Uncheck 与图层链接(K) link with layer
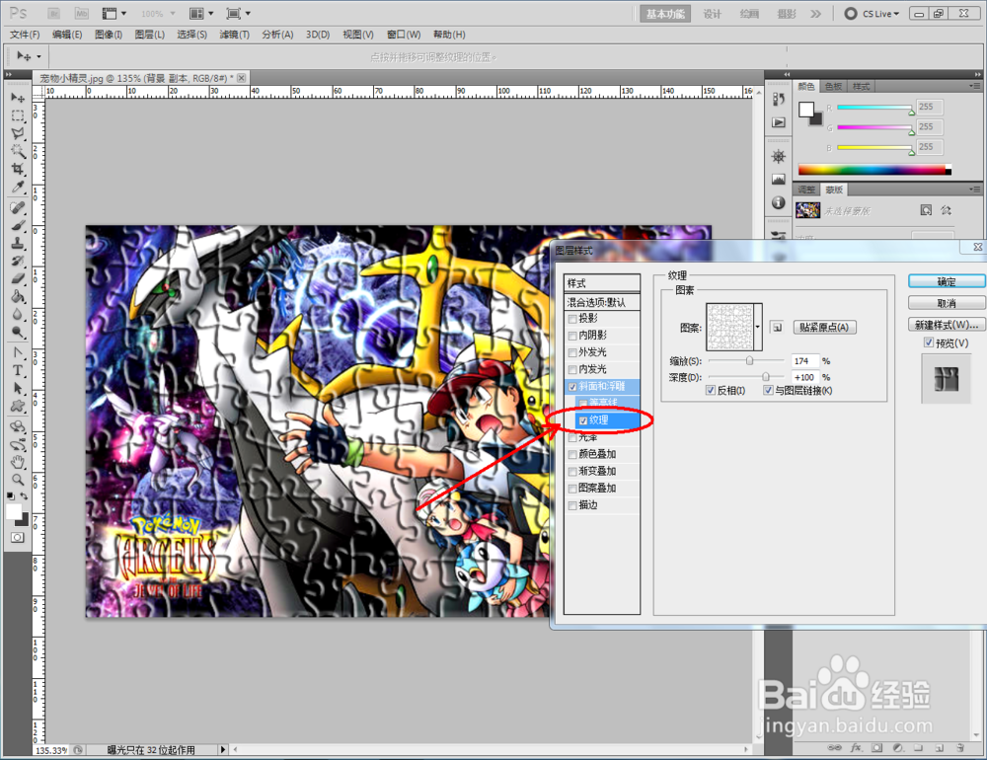Viewport: 987px width, 760px height. click(768, 391)
